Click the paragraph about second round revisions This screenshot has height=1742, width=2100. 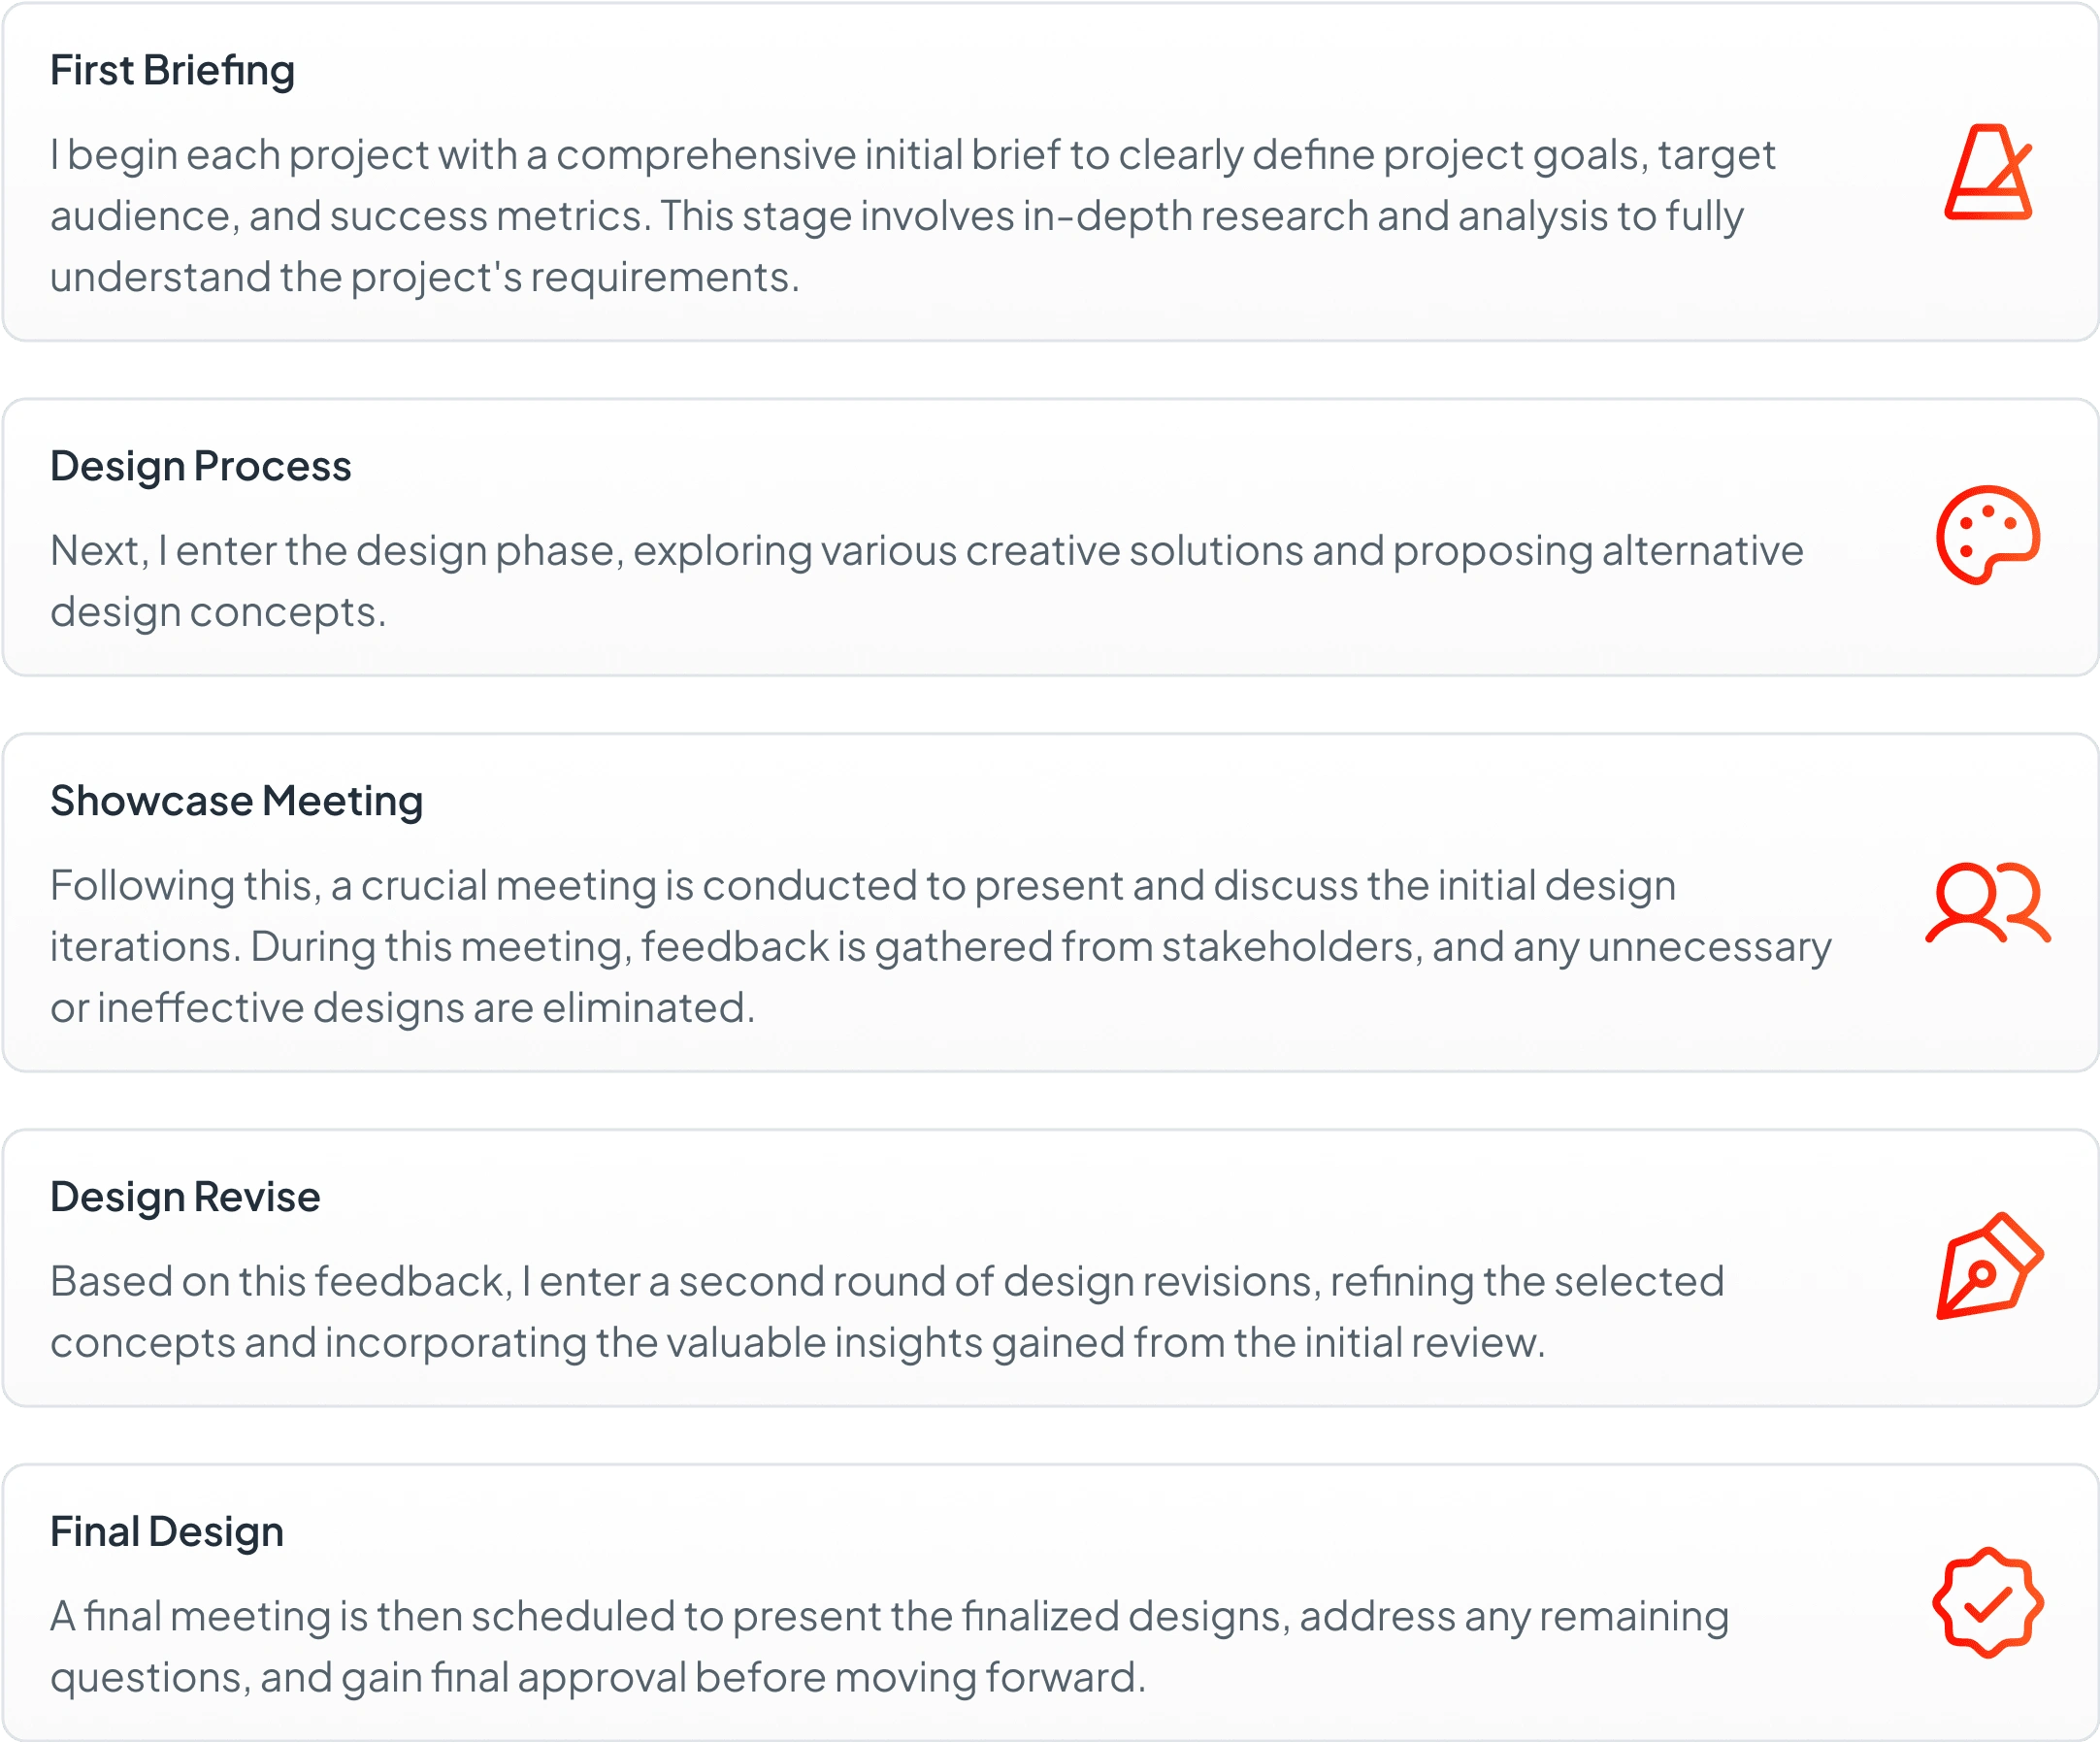click(x=886, y=1312)
